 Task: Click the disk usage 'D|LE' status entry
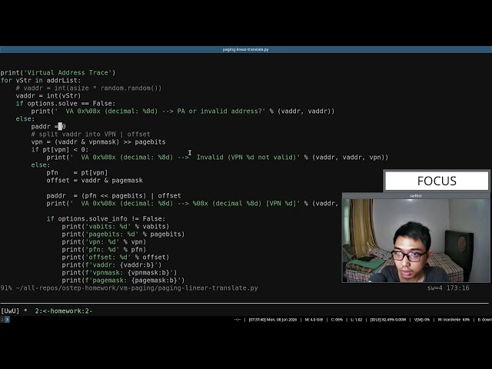[x=388, y=320]
